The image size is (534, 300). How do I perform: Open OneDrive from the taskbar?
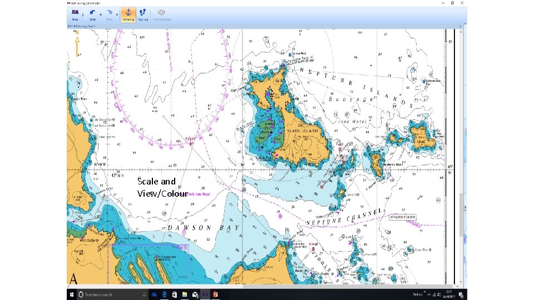coord(154,294)
